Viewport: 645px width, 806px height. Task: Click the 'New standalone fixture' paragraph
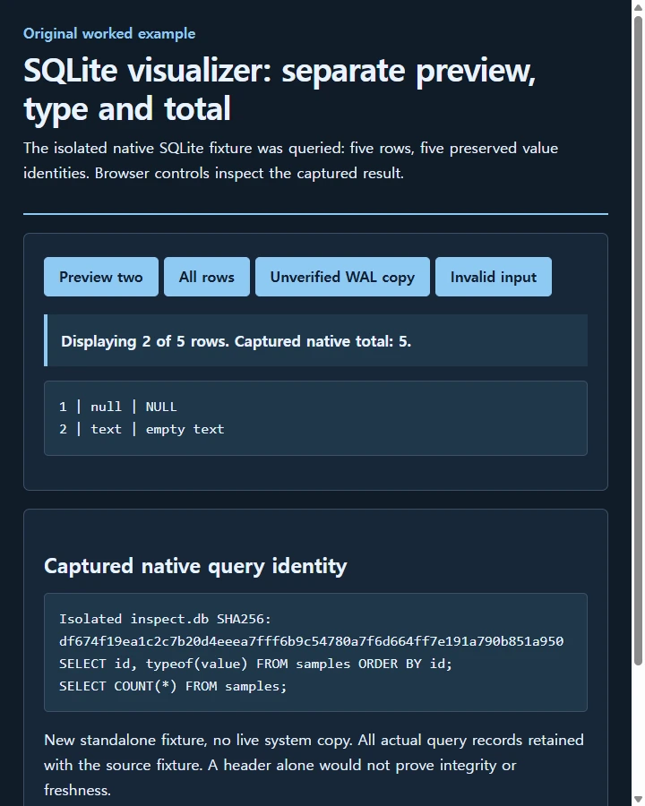click(314, 765)
